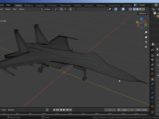This screenshot has width=159, height=119.
Task: Open the World properties globe tab
Action: pos(152,73)
